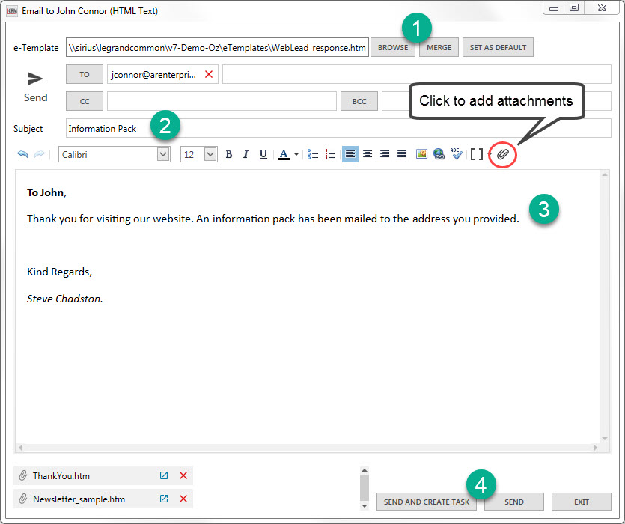Toggle underline formatting
The width and height of the screenshot is (625, 524).
point(263,154)
